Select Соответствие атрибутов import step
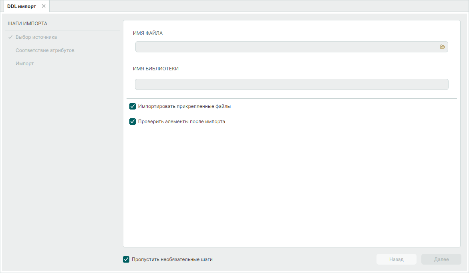 pyautogui.click(x=45, y=50)
